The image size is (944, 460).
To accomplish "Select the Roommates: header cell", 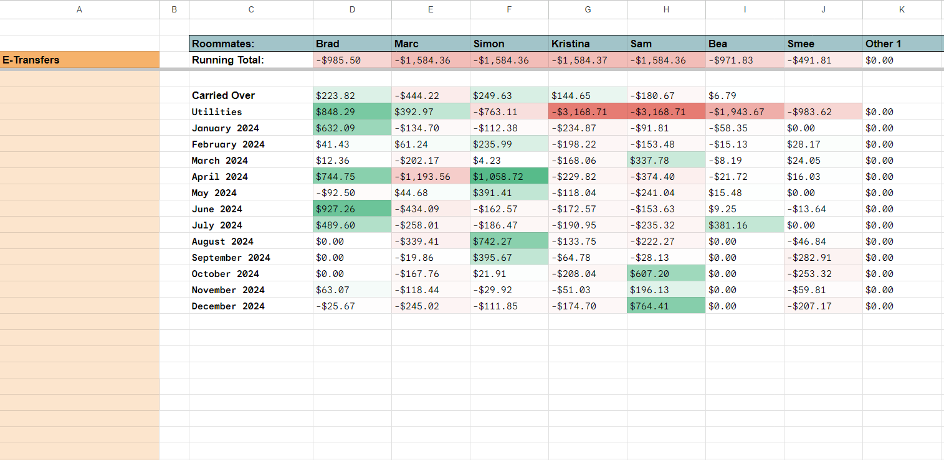I will tap(250, 44).
